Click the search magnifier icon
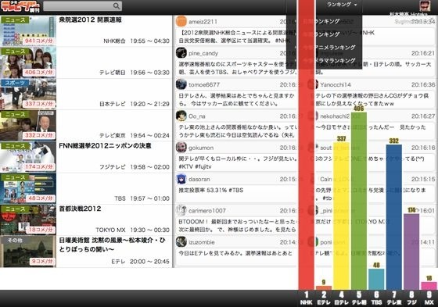 tap(117, 6)
